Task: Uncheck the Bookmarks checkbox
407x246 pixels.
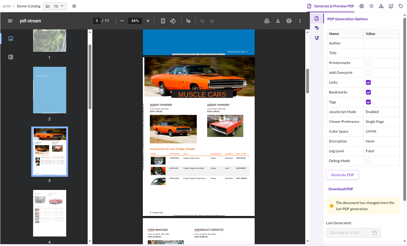Action: click(x=368, y=92)
